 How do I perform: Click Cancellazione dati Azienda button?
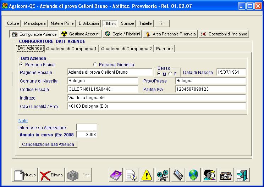coord(48,144)
